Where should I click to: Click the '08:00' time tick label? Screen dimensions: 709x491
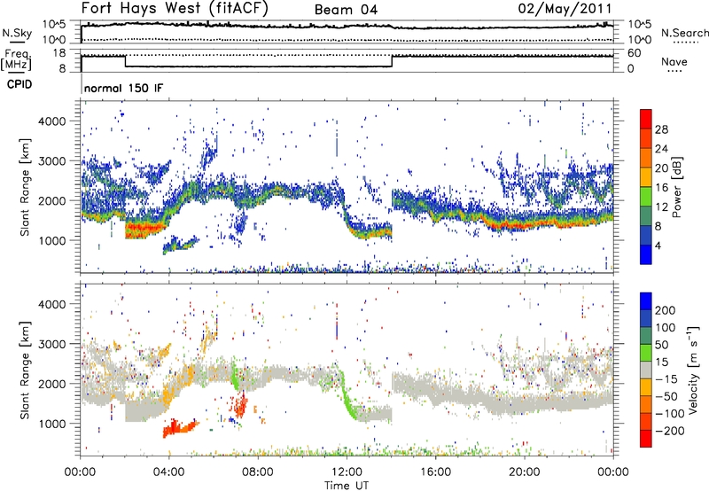tap(258, 472)
